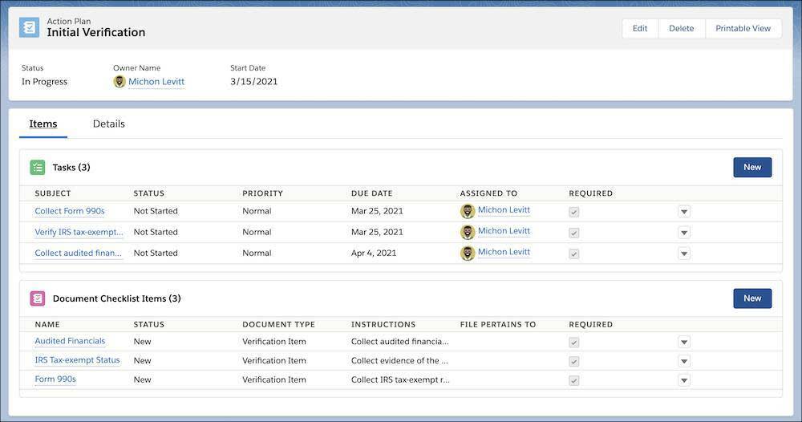The width and height of the screenshot is (802, 422).
Task: Click the Initial Verification title
Action: pos(96,32)
